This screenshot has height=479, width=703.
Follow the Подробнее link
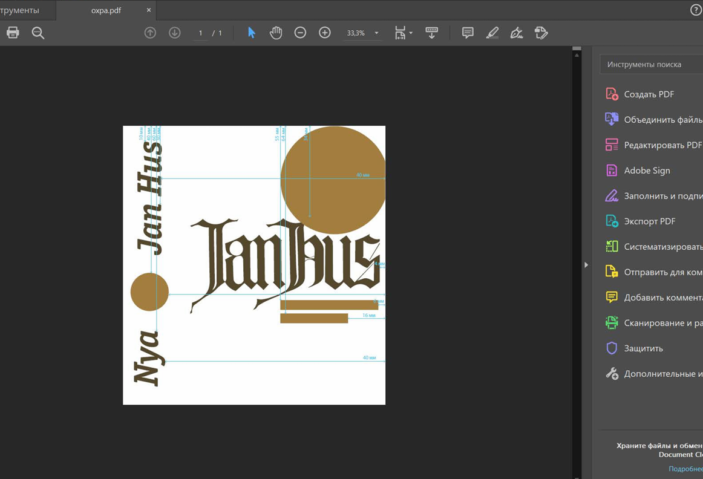(x=685, y=469)
